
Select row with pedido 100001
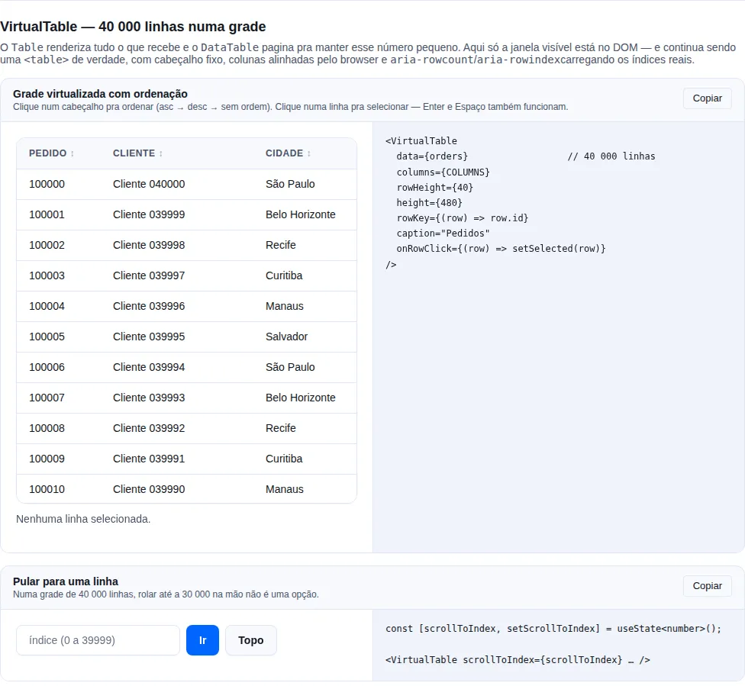click(x=187, y=214)
